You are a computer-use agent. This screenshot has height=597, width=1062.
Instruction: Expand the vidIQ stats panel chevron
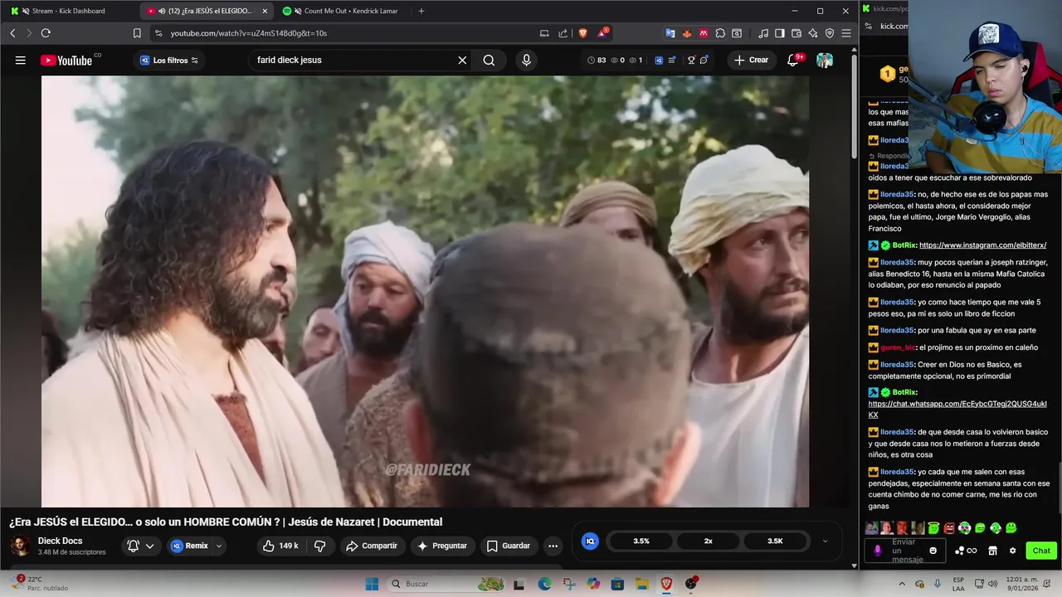825,541
